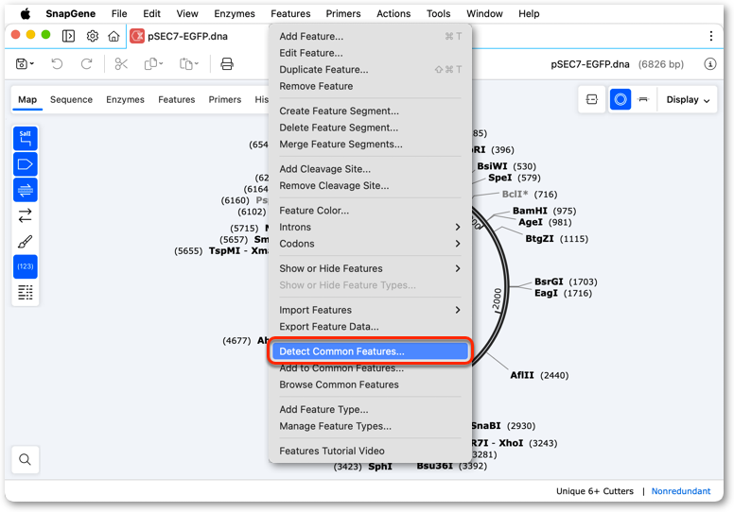
Task: Select Remove Feature menu entry
Action: [x=370, y=86]
